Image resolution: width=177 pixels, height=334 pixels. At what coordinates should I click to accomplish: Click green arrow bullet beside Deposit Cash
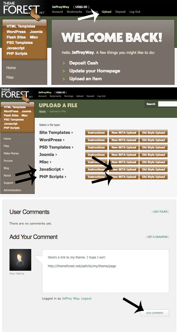coord(64,63)
